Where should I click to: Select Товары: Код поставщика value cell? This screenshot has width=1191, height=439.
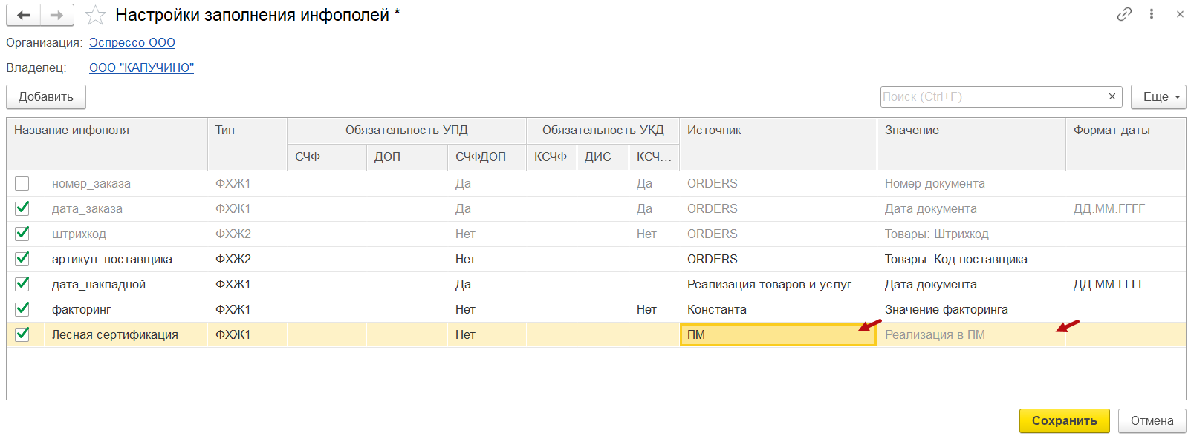tap(971, 259)
